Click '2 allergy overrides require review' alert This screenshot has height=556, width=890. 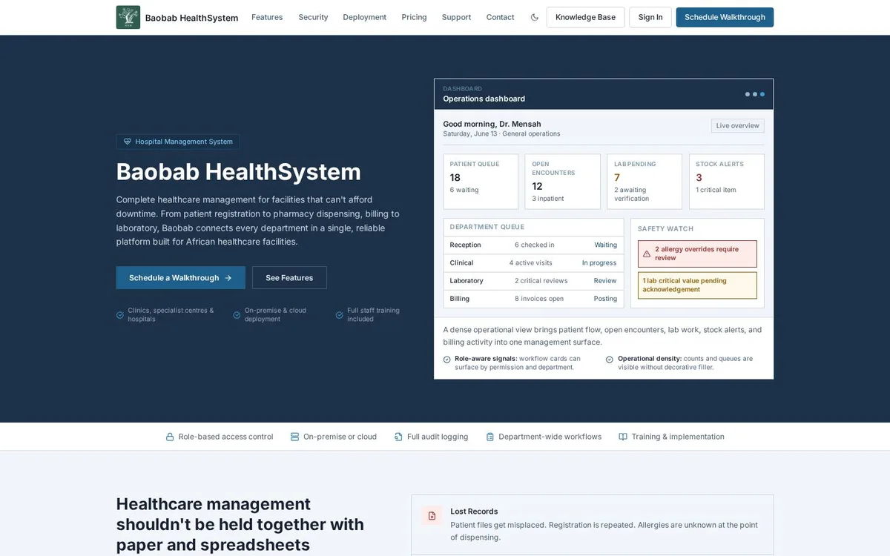click(x=697, y=254)
